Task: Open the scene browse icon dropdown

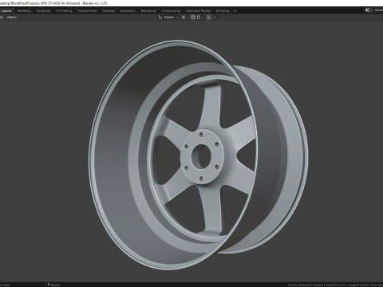Action: [369, 10]
